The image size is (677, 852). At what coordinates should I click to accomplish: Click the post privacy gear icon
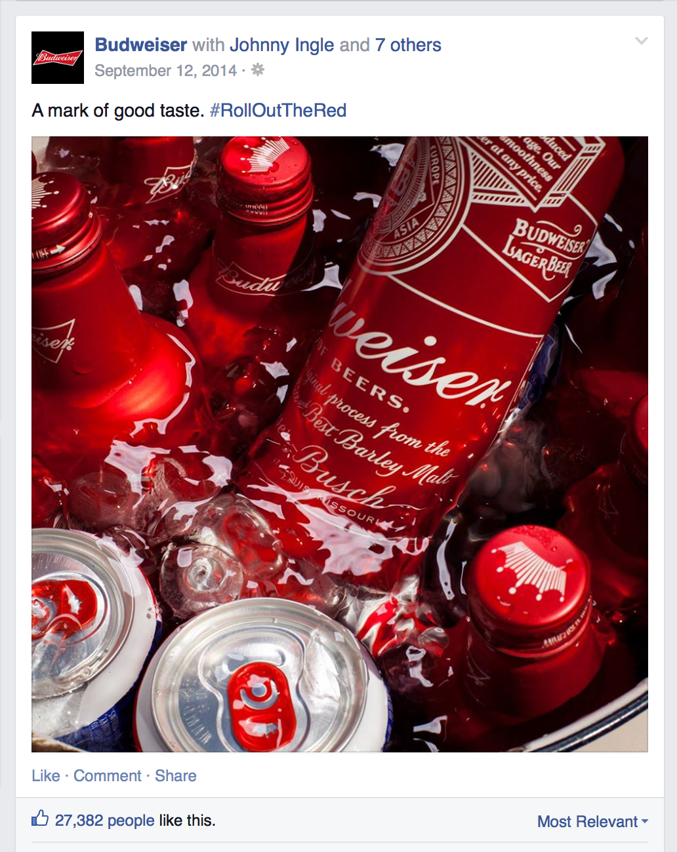pyautogui.click(x=258, y=69)
